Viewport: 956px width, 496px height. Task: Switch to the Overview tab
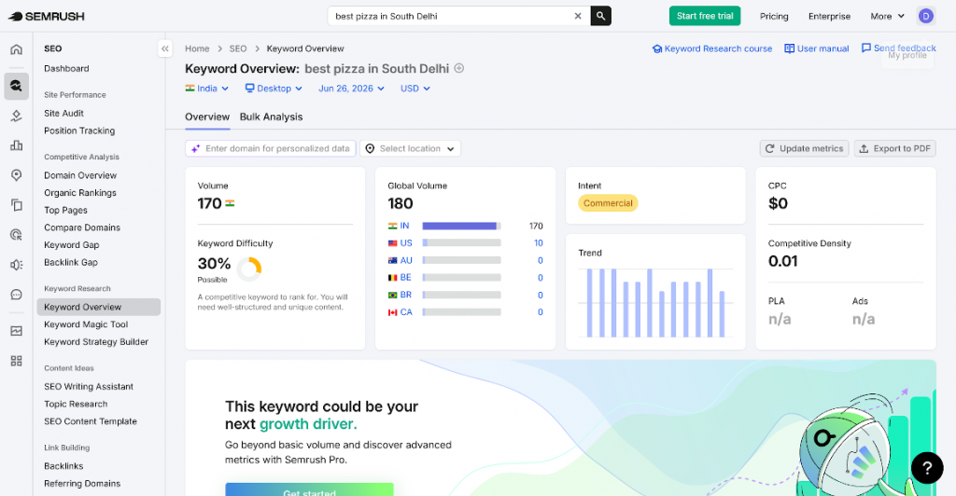(207, 117)
